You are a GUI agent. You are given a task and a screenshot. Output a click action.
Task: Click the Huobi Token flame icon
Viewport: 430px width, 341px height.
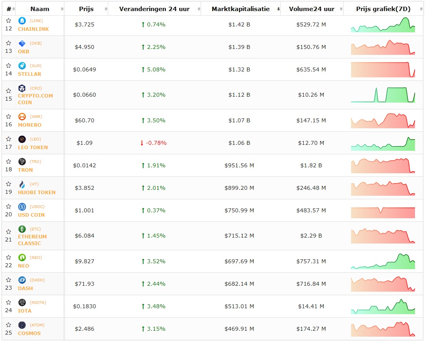point(22,184)
